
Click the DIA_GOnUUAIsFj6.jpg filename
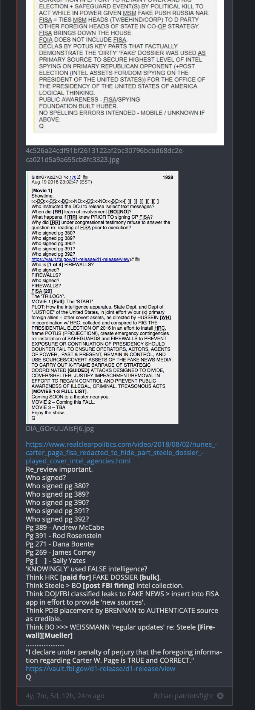[60, 429]
